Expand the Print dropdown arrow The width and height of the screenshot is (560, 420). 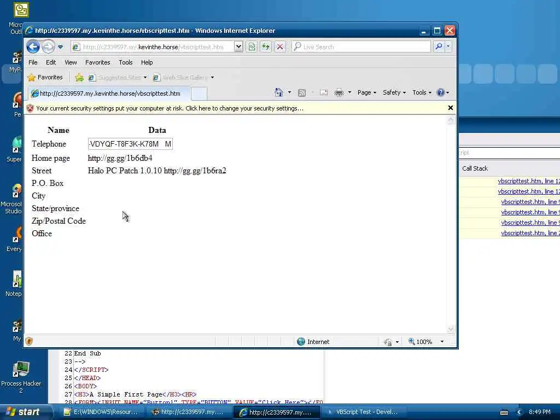(349, 92)
